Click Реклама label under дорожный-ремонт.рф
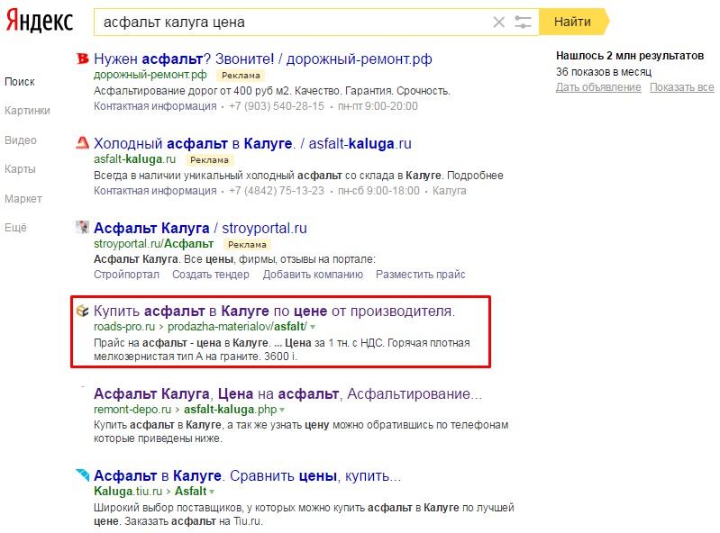This screenshot has height=533, width=720. pyautogui.click(x=241, y=76)
